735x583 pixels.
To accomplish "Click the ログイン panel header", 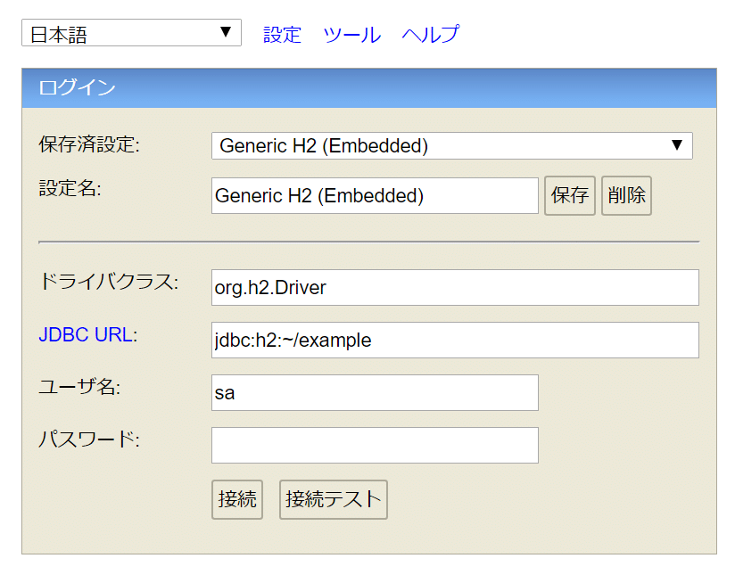I will pyautogui.click(x=368, y=87).
